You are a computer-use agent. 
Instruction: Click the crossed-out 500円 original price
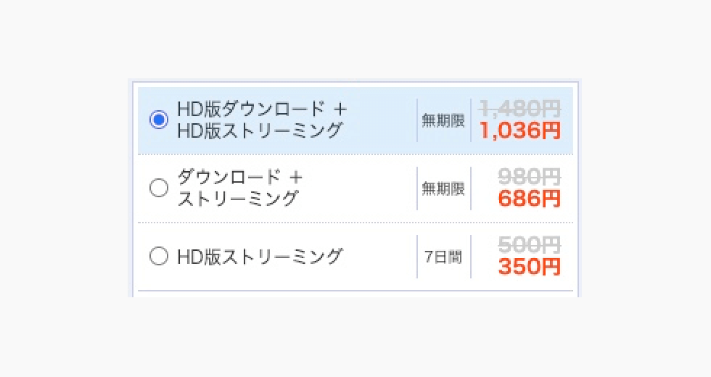(x=530, y=244)
